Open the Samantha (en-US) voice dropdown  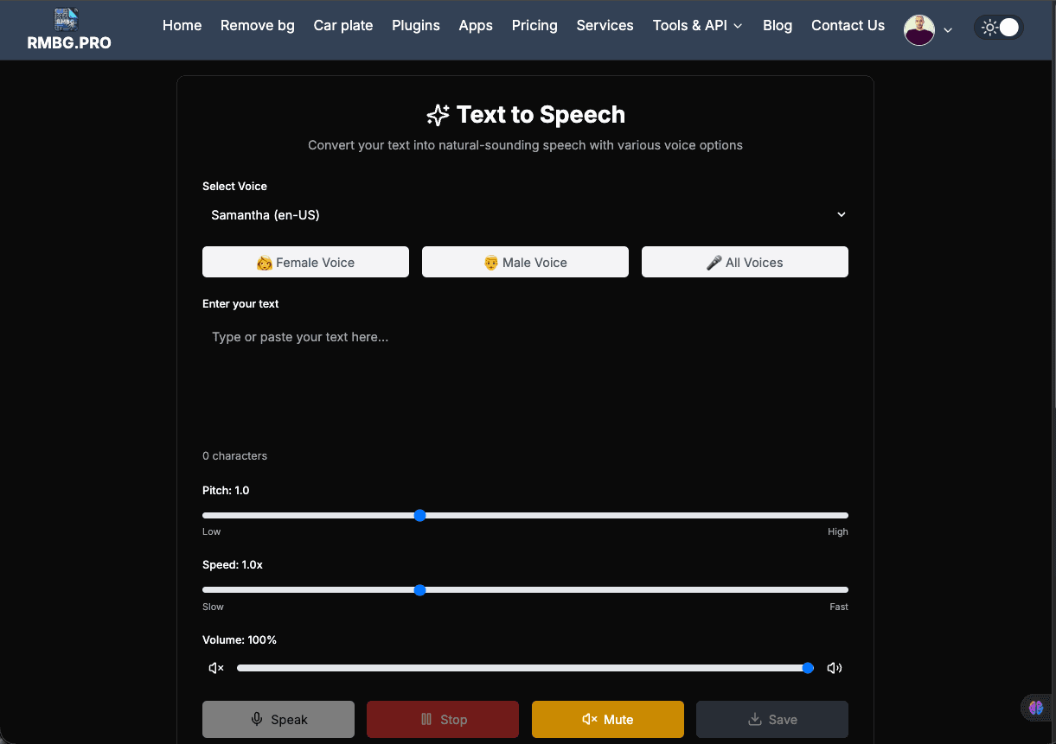pyautogui.click(x=525, y=214)
